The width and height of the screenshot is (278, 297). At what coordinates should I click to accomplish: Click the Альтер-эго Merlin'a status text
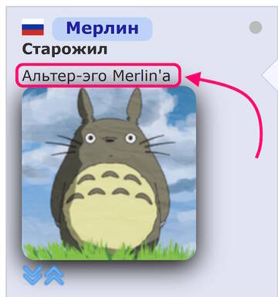point(97,76)
